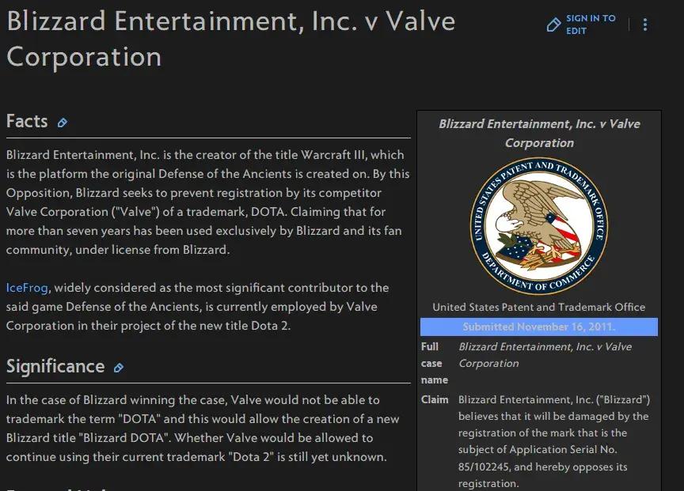Click the edit pencil icon beside Significance heading
This screenshot has height=491, width=684.
(x=119, y=368)
